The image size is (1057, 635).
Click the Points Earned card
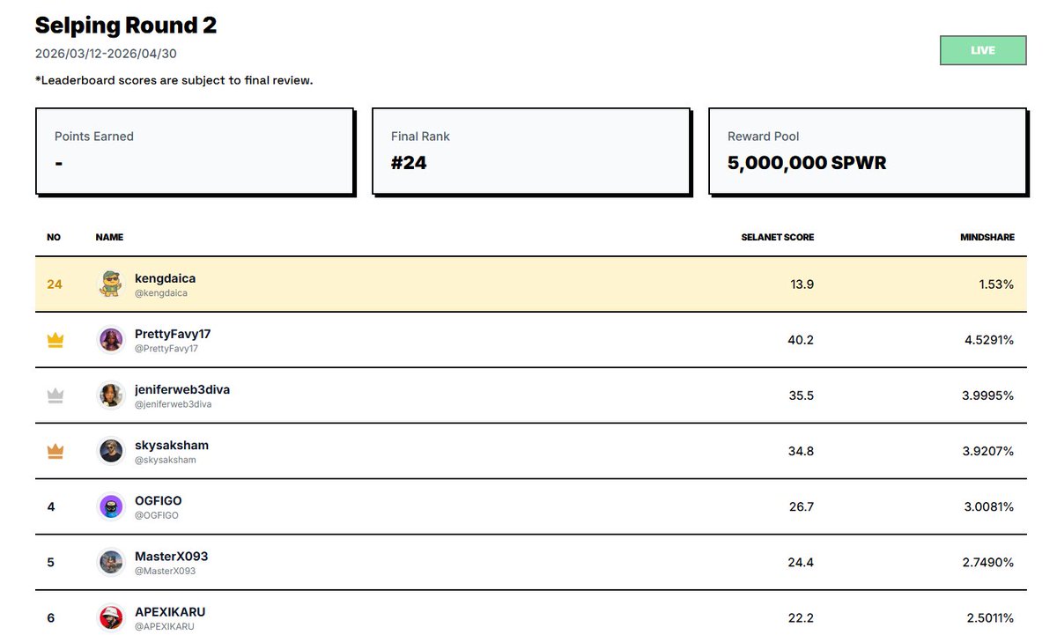(194, 151)
